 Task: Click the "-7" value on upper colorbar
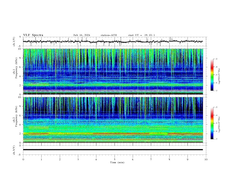click(x=216, y=91)
